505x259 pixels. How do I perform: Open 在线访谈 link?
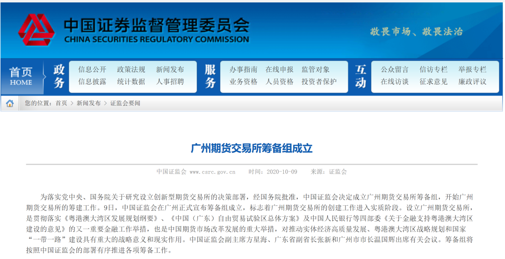click(x=395, y=82)
